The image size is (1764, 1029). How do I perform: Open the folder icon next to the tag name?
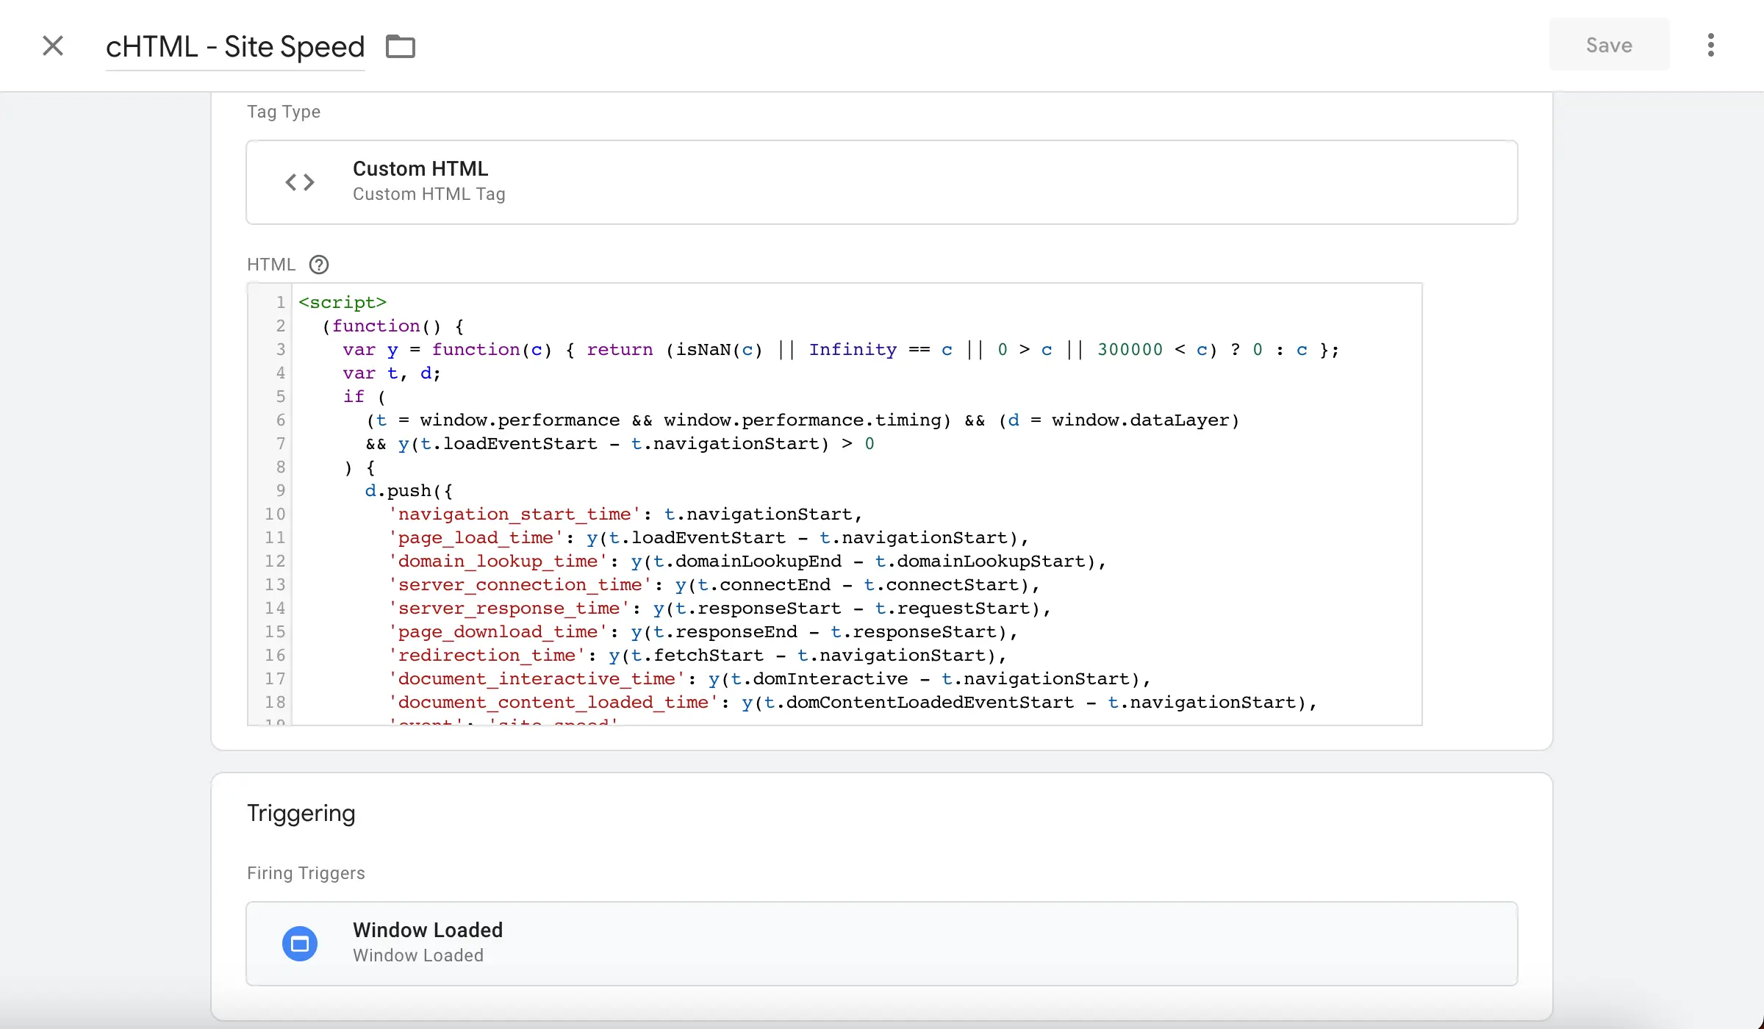(401, 46)
